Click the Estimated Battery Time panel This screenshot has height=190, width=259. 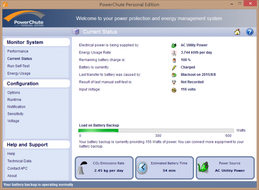[164, 168]
